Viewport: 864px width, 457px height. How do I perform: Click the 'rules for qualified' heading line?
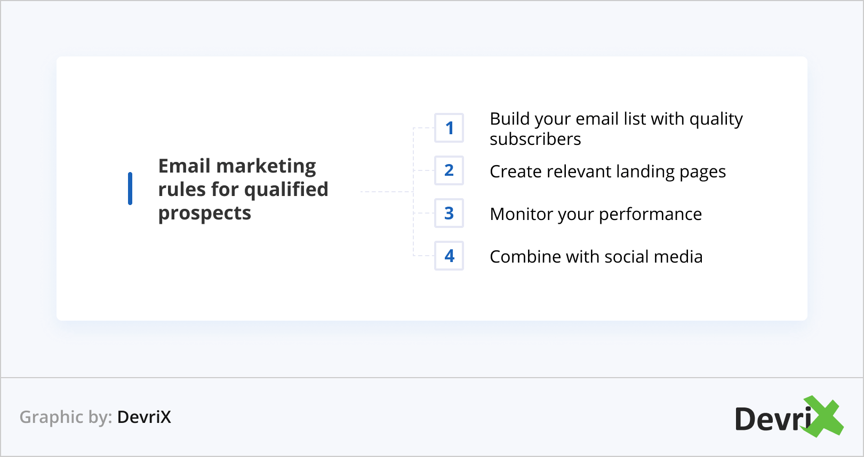(243, 190)
